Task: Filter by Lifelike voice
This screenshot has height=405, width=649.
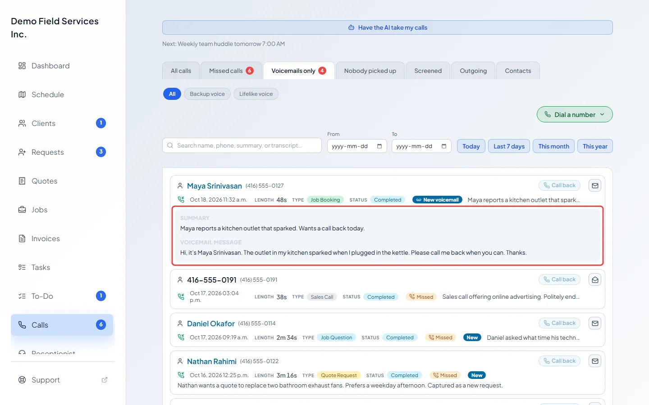Action: (256, 94)
